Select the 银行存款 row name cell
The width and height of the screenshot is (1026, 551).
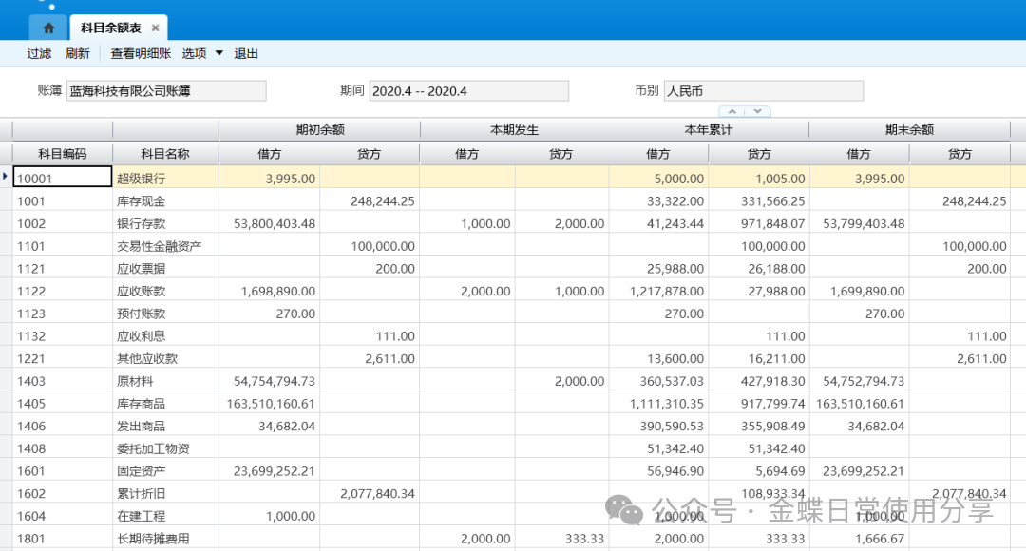point(165,223)
